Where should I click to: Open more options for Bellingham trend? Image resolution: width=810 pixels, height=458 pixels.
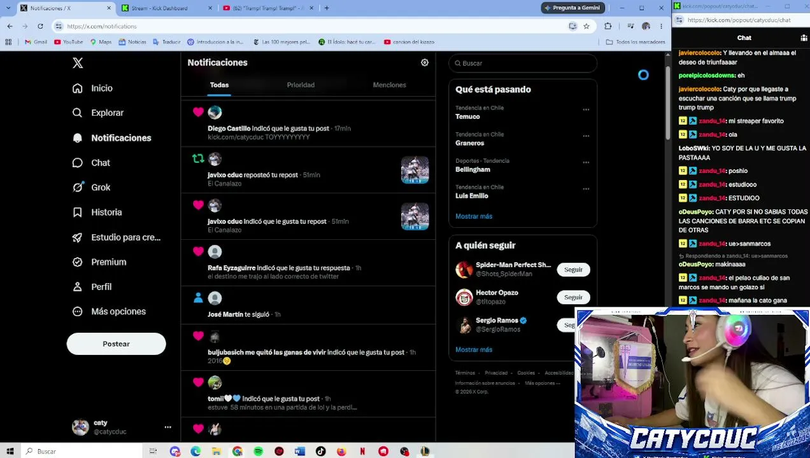pos(586,162)
